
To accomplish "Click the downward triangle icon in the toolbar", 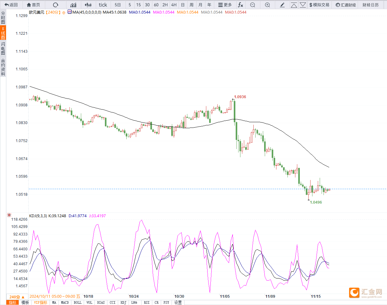I will click(x=303, y=5).
